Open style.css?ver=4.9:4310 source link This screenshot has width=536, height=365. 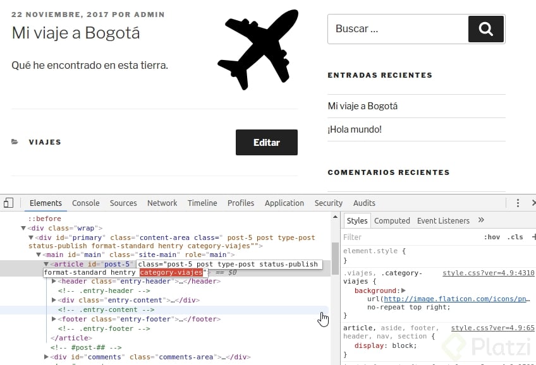tap(488, 273)
